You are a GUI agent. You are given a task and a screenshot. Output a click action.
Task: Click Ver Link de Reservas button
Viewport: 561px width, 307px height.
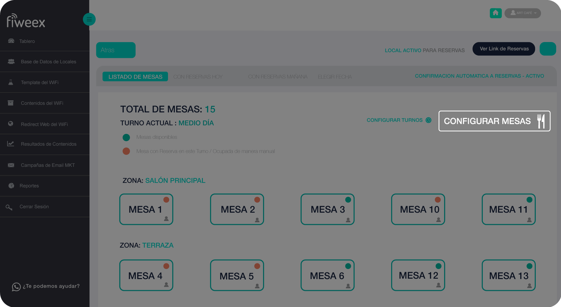coord(504,49)
